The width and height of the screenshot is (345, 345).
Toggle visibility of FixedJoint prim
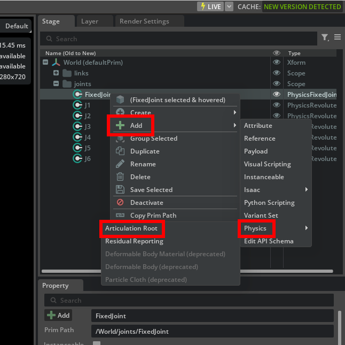click(x=277, y=95)
